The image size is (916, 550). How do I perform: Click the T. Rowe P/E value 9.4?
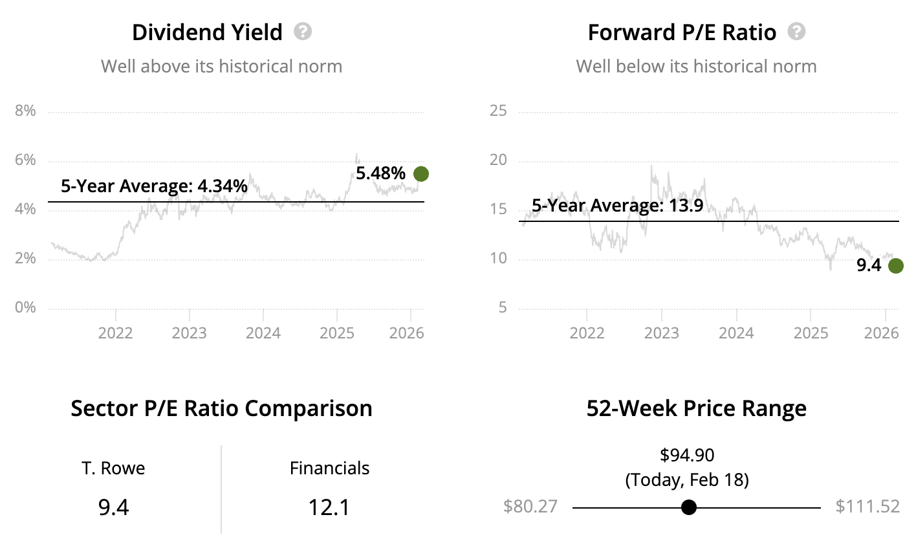point(114,507)
